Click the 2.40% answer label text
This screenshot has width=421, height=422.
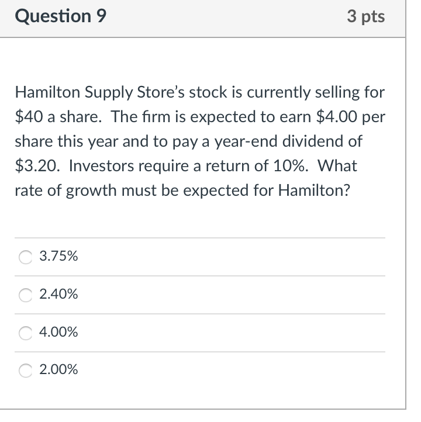coord(58,293)
